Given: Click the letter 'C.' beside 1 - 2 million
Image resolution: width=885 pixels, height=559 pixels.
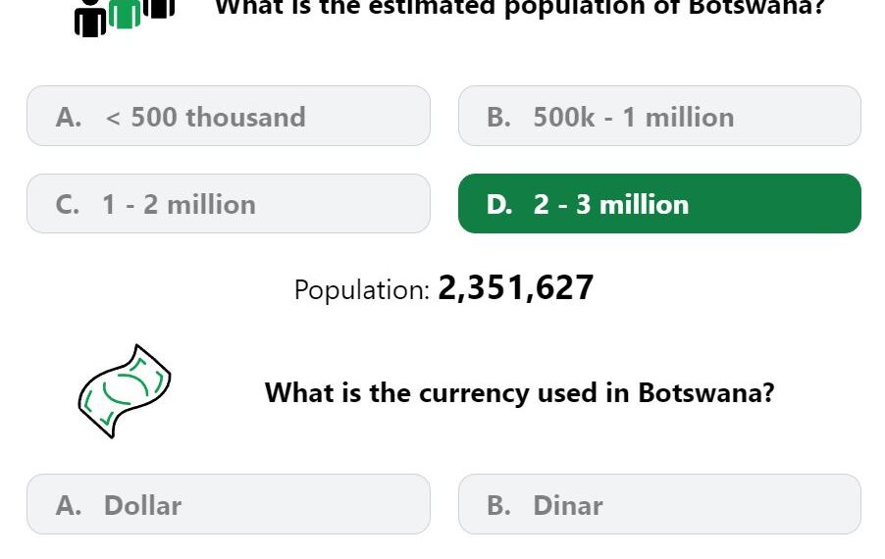Looking at the screenshot, I should 68,204.
